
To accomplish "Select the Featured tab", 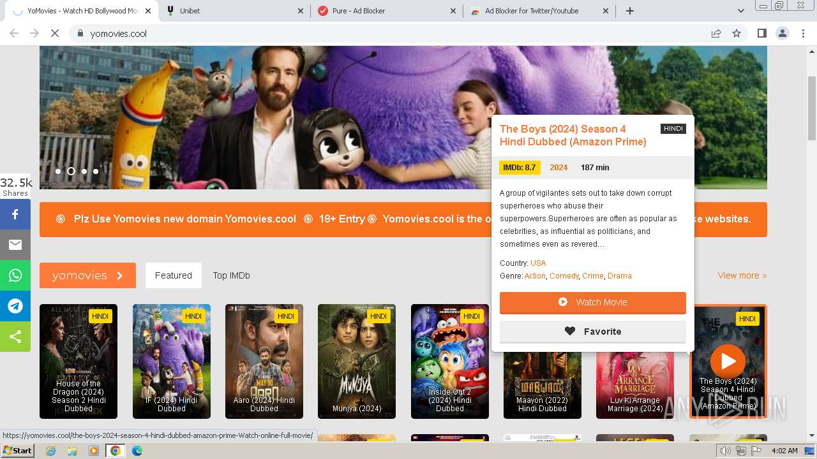I will [x=173, y=275].
